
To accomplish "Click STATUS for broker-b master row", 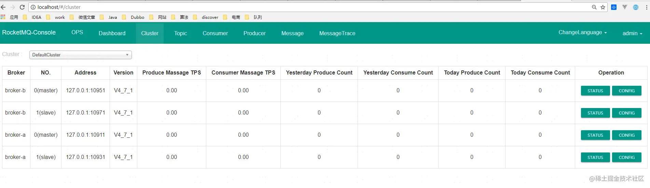I will (595, 91).
